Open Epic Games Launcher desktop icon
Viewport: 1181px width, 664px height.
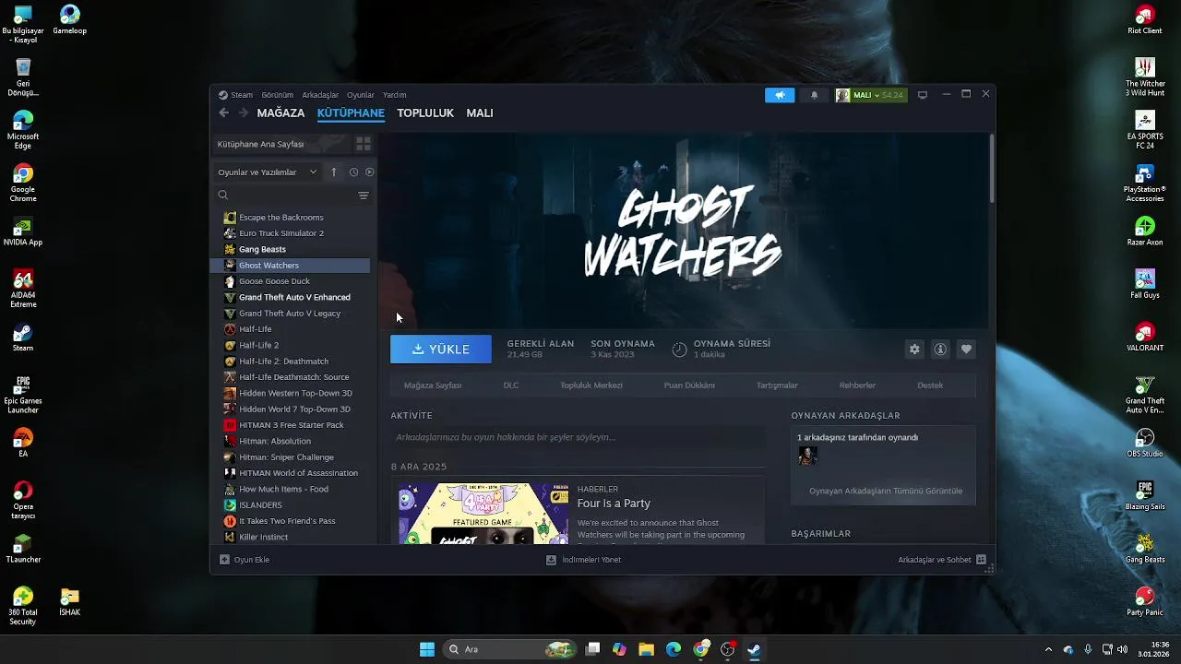point(23,395)
